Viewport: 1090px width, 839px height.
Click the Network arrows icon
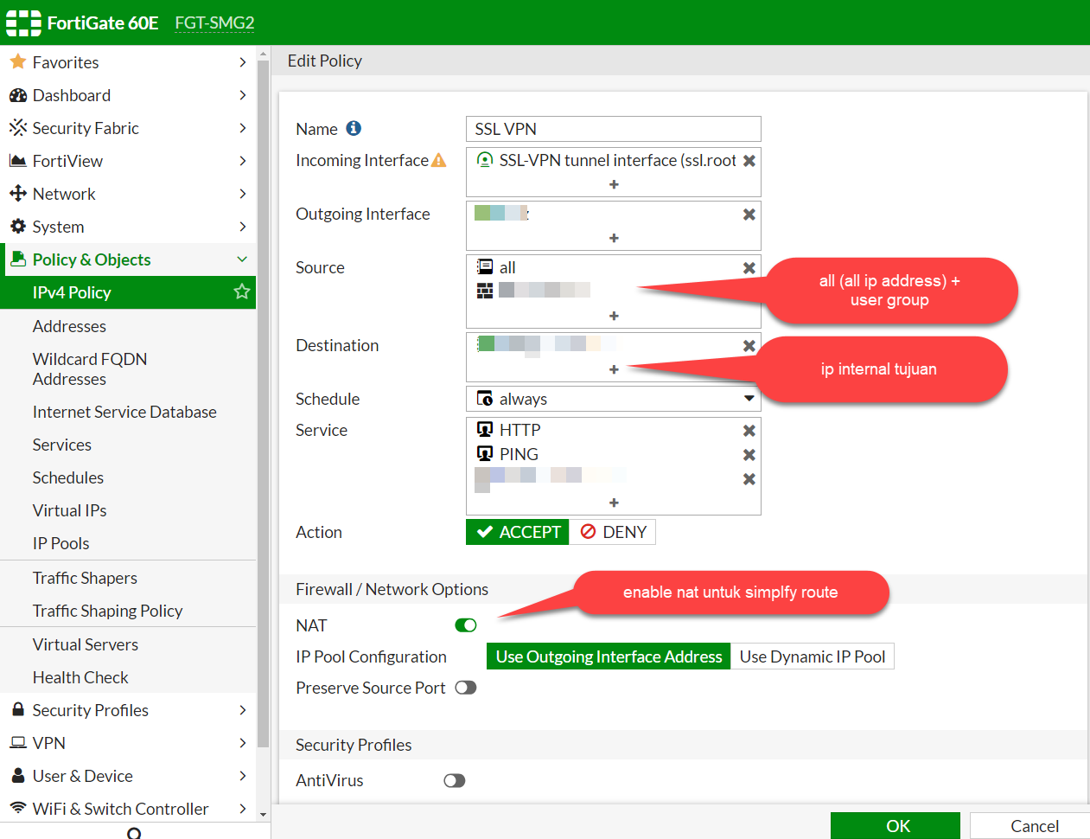click(17, 194)
